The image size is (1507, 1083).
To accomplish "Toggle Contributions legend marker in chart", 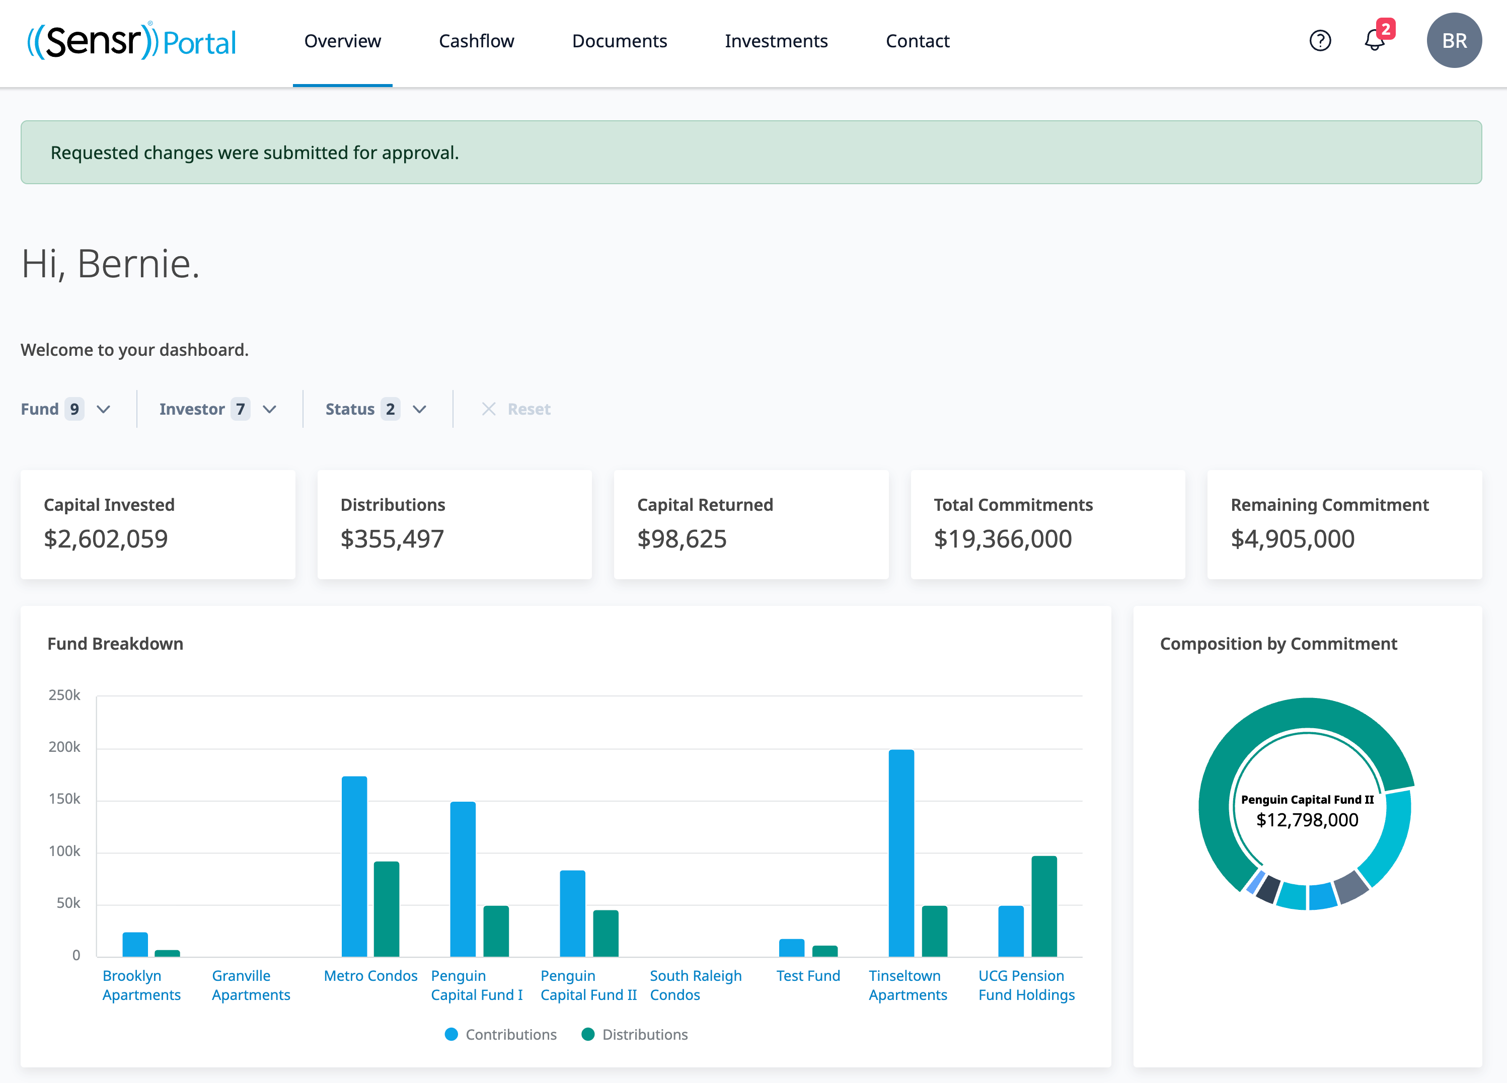I will (x=451, y=1034).
